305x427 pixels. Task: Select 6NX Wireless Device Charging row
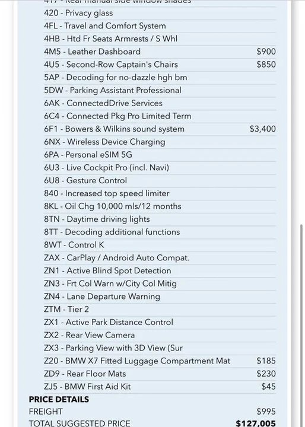point(160,142)
